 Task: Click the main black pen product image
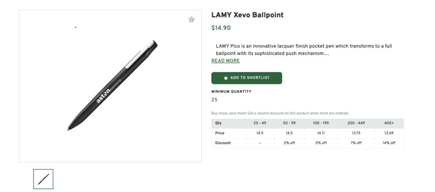click(x=113, y=85)
